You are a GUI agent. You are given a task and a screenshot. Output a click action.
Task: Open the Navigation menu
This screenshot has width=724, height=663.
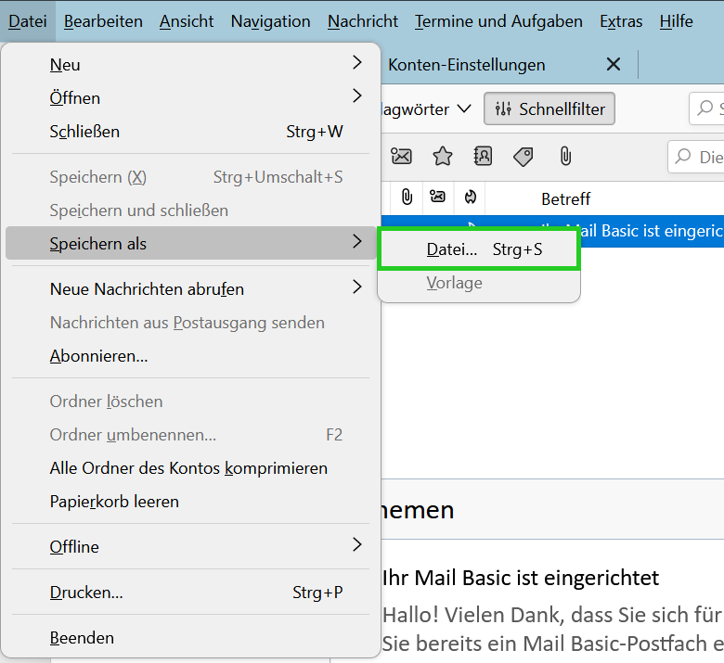[271, 21]
